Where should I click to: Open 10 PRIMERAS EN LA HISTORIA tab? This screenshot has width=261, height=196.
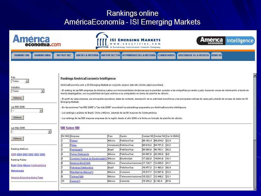[x=139, y=55]
